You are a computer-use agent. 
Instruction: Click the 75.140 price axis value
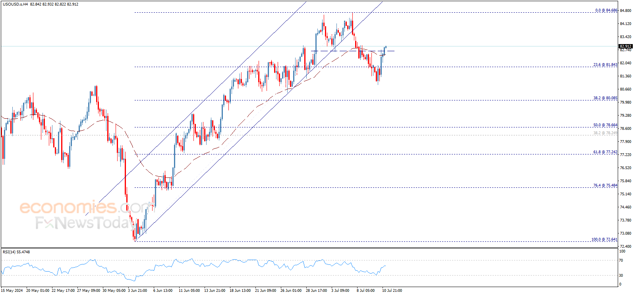point(626,194)
